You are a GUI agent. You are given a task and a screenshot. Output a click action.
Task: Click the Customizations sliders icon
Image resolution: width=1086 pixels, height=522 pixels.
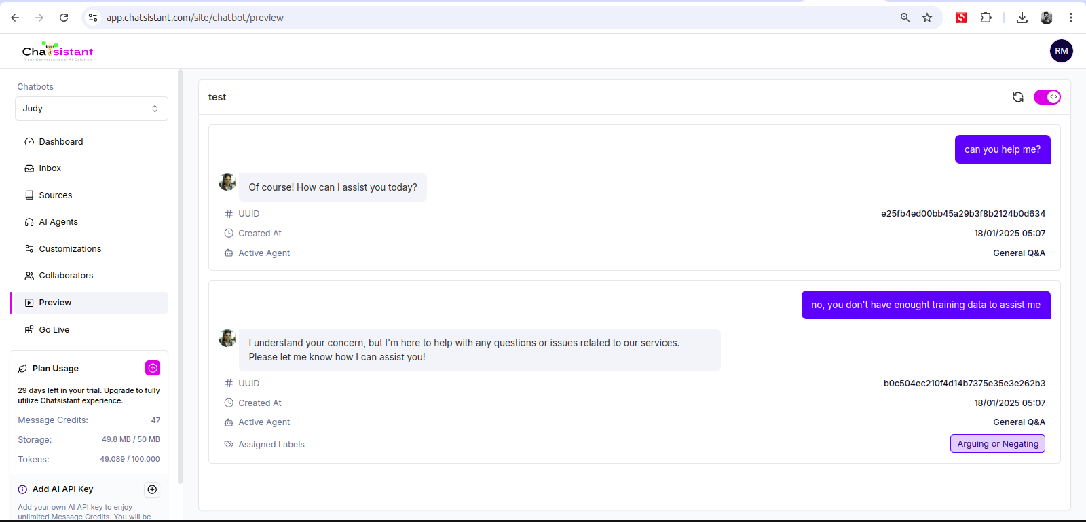29,249
